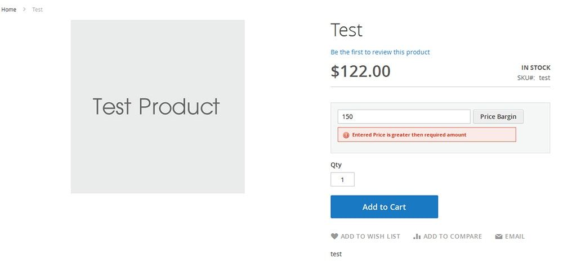Click the breadcrumb chevron separator
The height and width of the screenshot is (277, 563).
(25, 10)
